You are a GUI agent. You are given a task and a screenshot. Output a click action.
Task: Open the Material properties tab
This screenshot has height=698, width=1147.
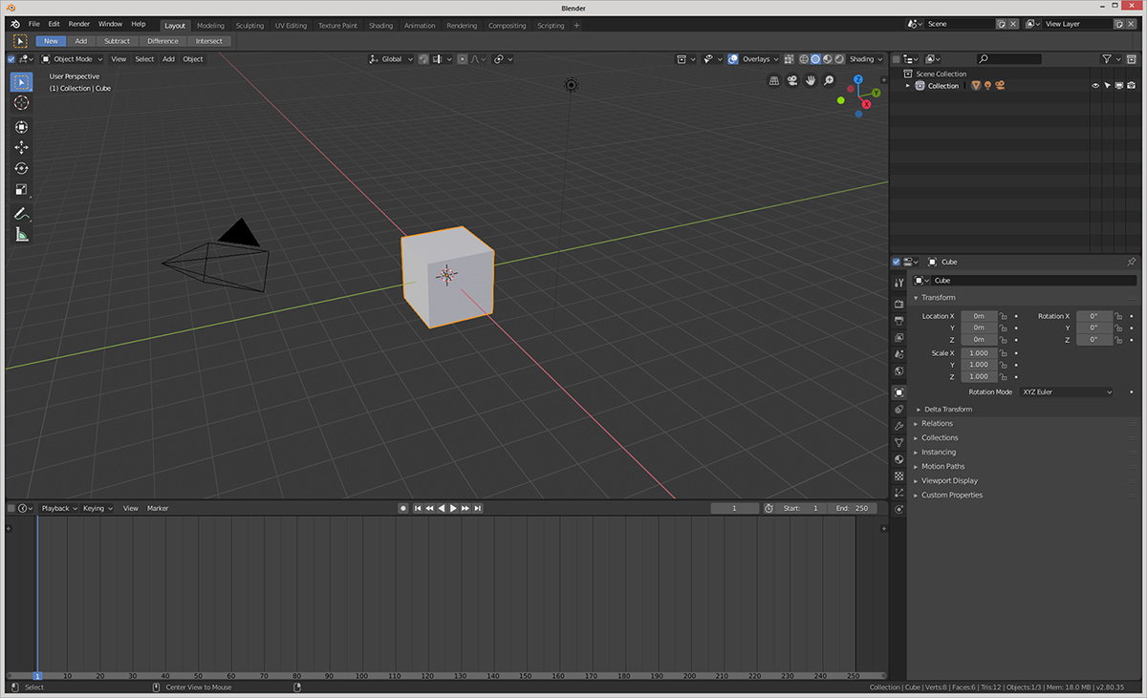(898, 459)
